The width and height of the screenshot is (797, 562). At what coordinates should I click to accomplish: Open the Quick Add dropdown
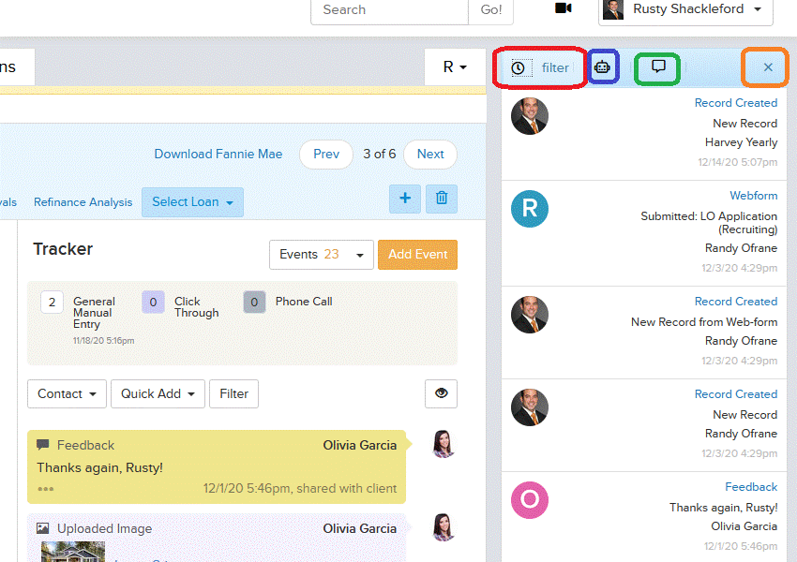(158, 394)
